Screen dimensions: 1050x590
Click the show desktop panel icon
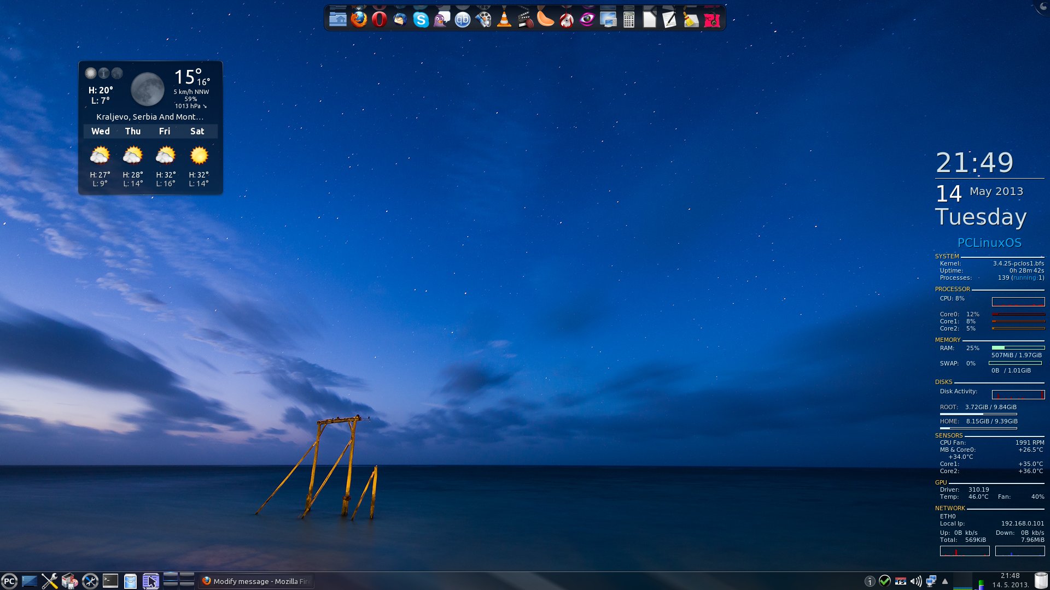[x=30, y=581]
